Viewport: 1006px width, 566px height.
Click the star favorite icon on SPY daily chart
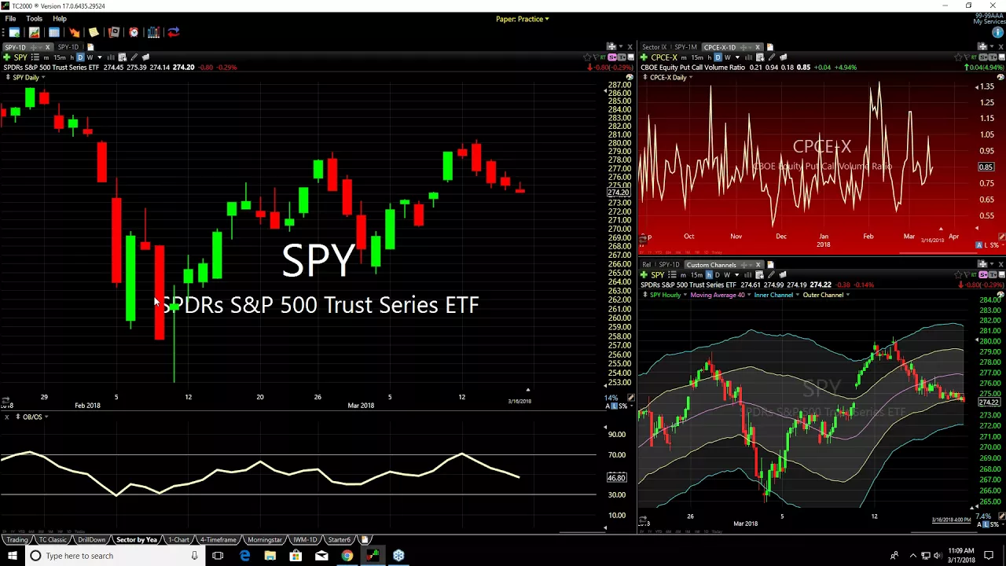(x=586, y=57)
